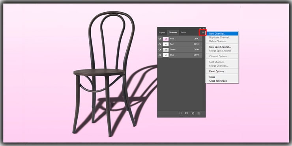Screen dimensions: 292x146
Task: Hide the Blue channel eye icon
Action: 159,55
